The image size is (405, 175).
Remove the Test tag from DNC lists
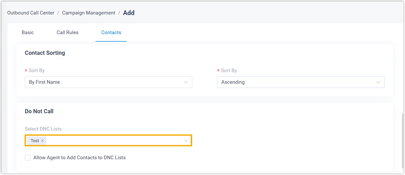[x=42, y=141]
